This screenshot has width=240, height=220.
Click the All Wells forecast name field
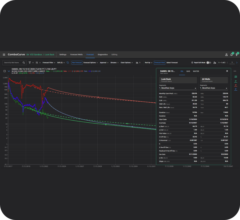(214, 80)
